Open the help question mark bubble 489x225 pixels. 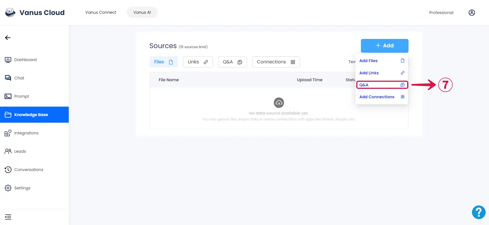point(479,212)
